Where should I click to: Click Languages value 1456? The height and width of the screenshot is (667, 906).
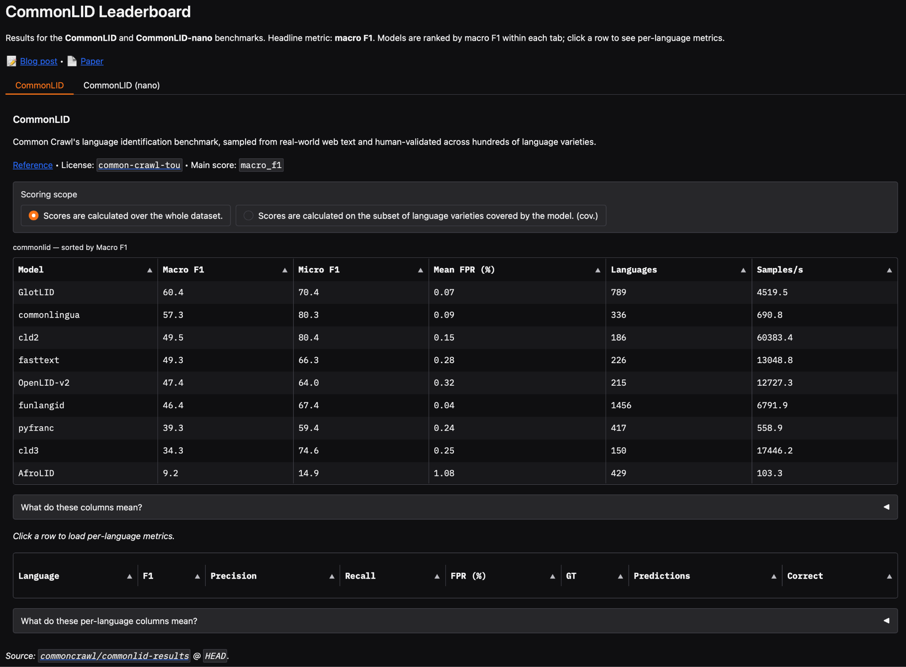(621, 405)
